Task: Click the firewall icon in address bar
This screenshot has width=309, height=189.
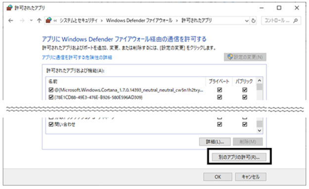Action: coord(48,20)
